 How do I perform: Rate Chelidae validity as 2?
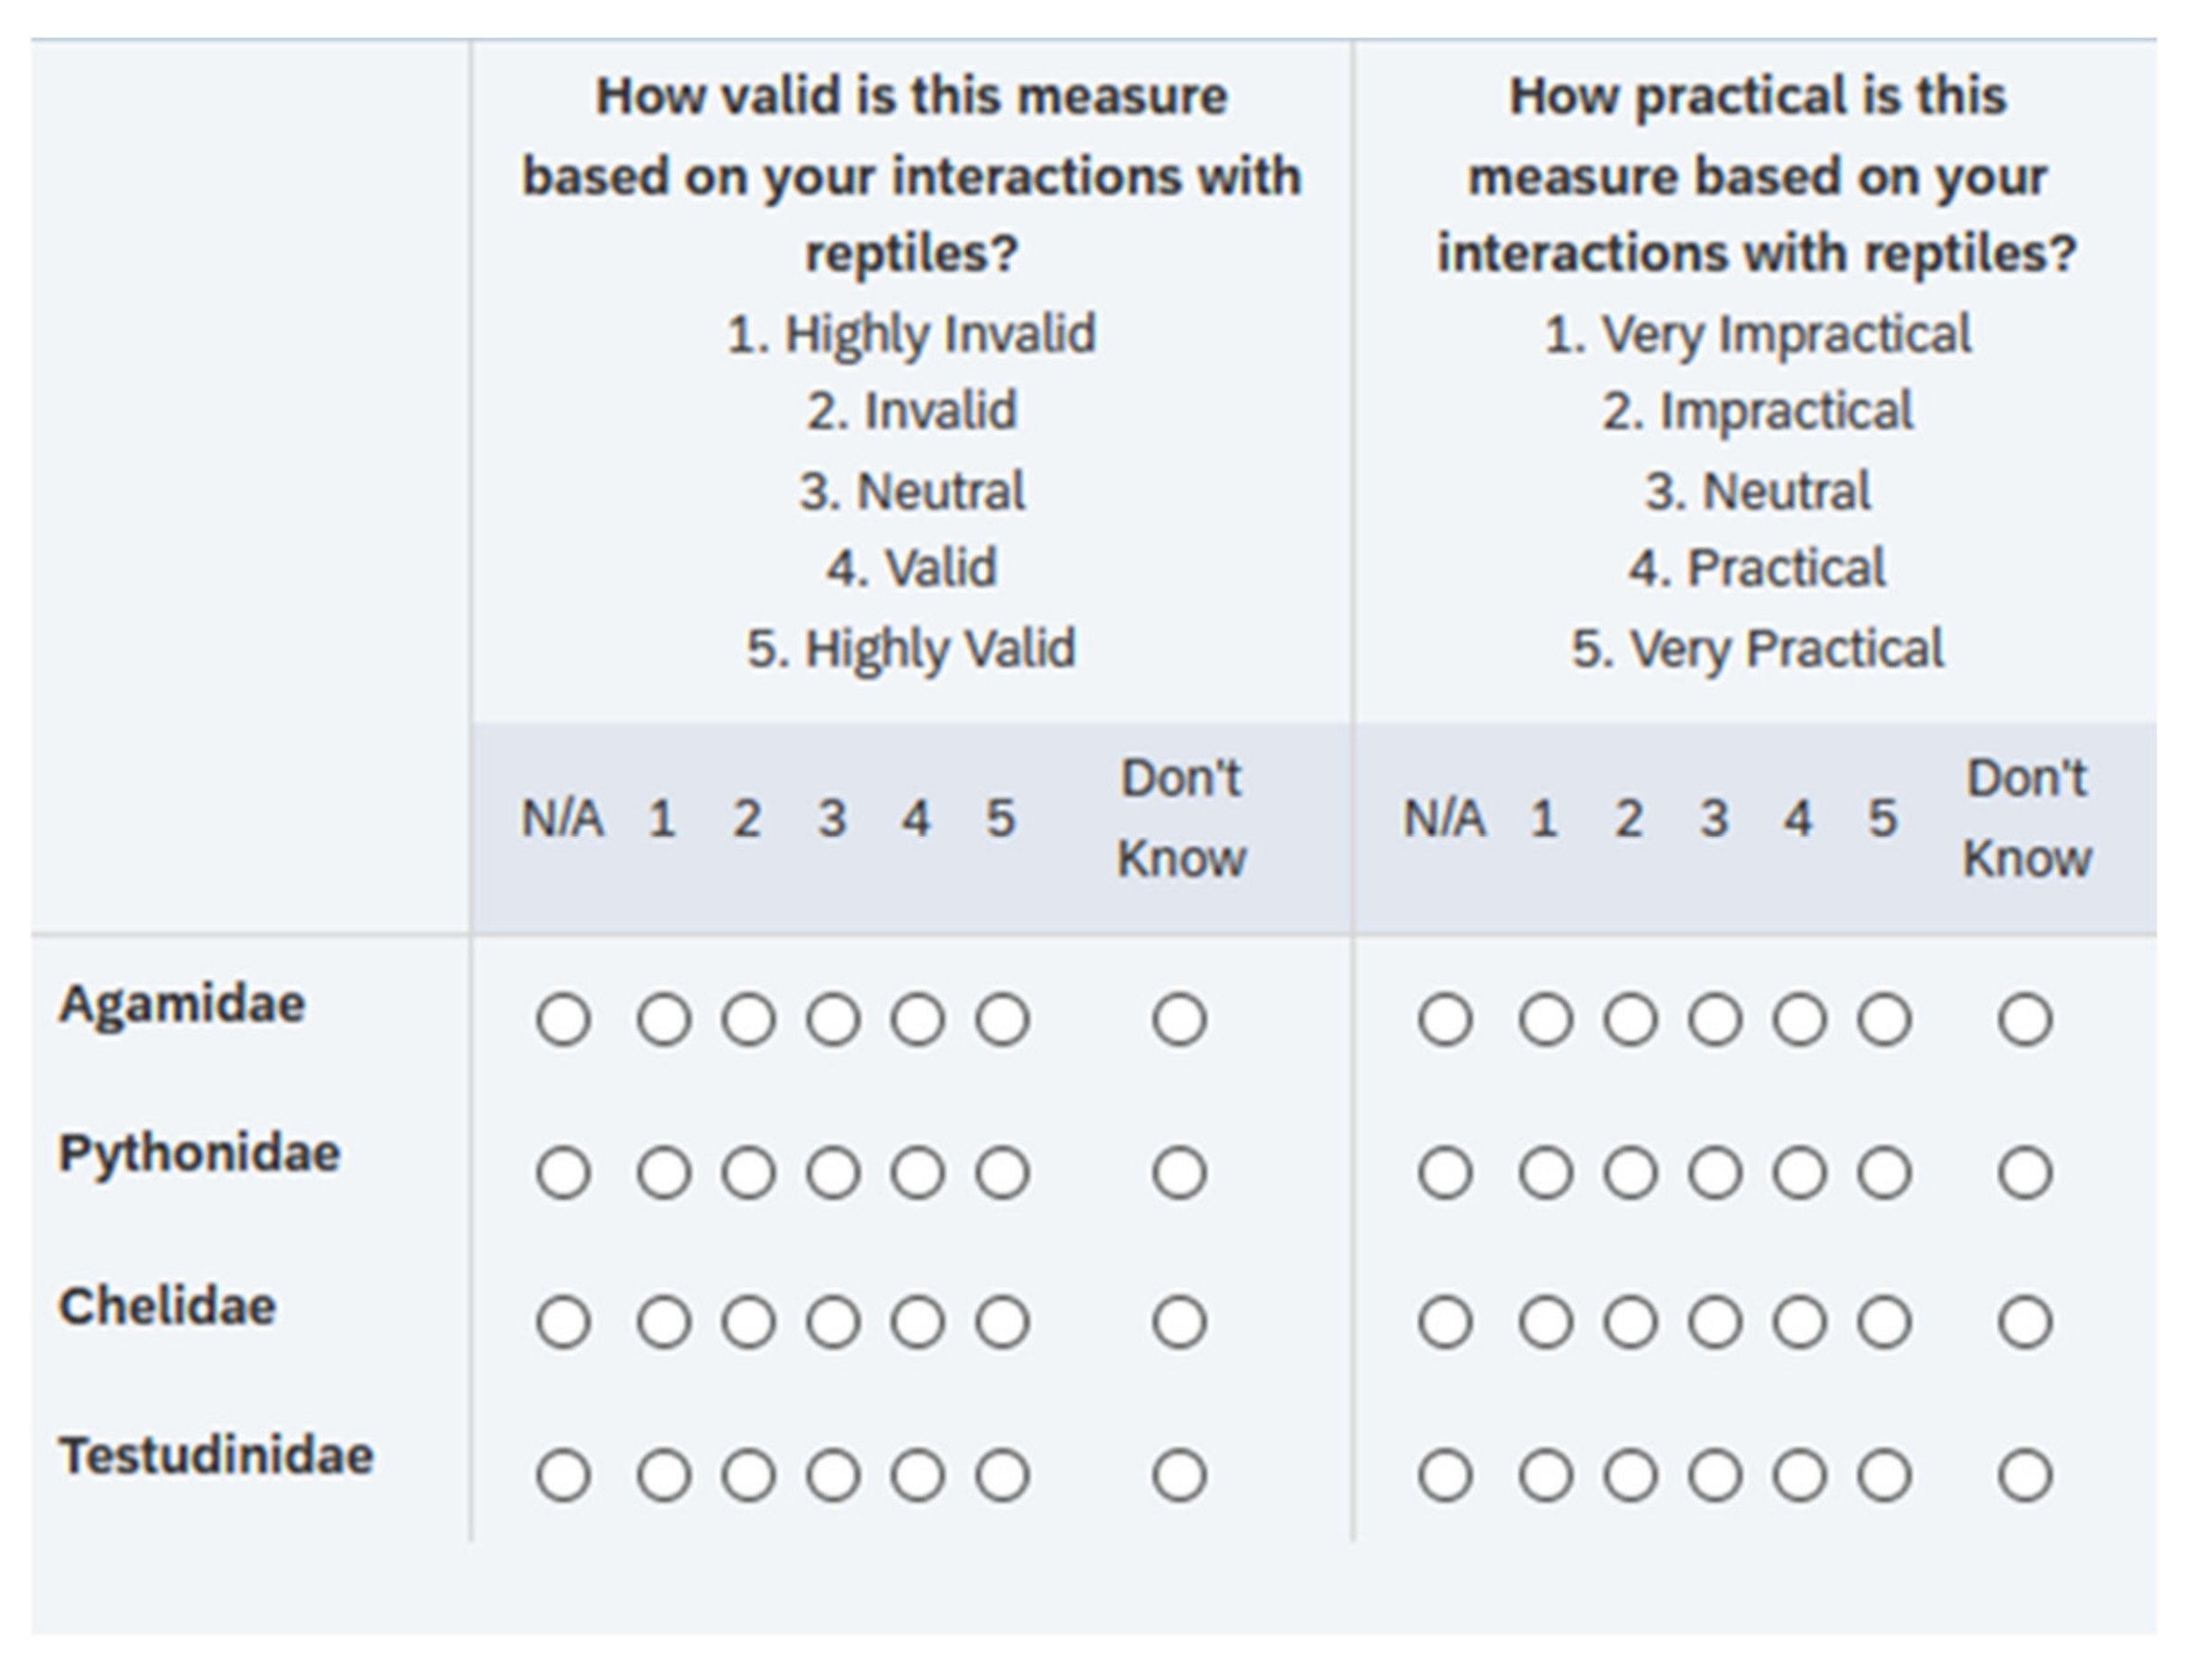[x=748, y=1322]
